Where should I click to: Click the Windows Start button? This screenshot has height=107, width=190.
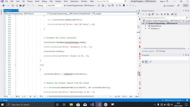[2, 105]
